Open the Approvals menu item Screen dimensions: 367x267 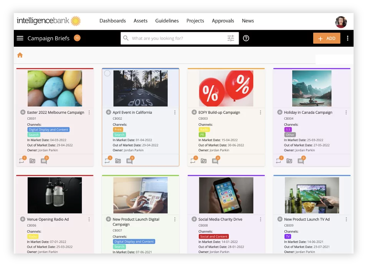coord(223,21)
